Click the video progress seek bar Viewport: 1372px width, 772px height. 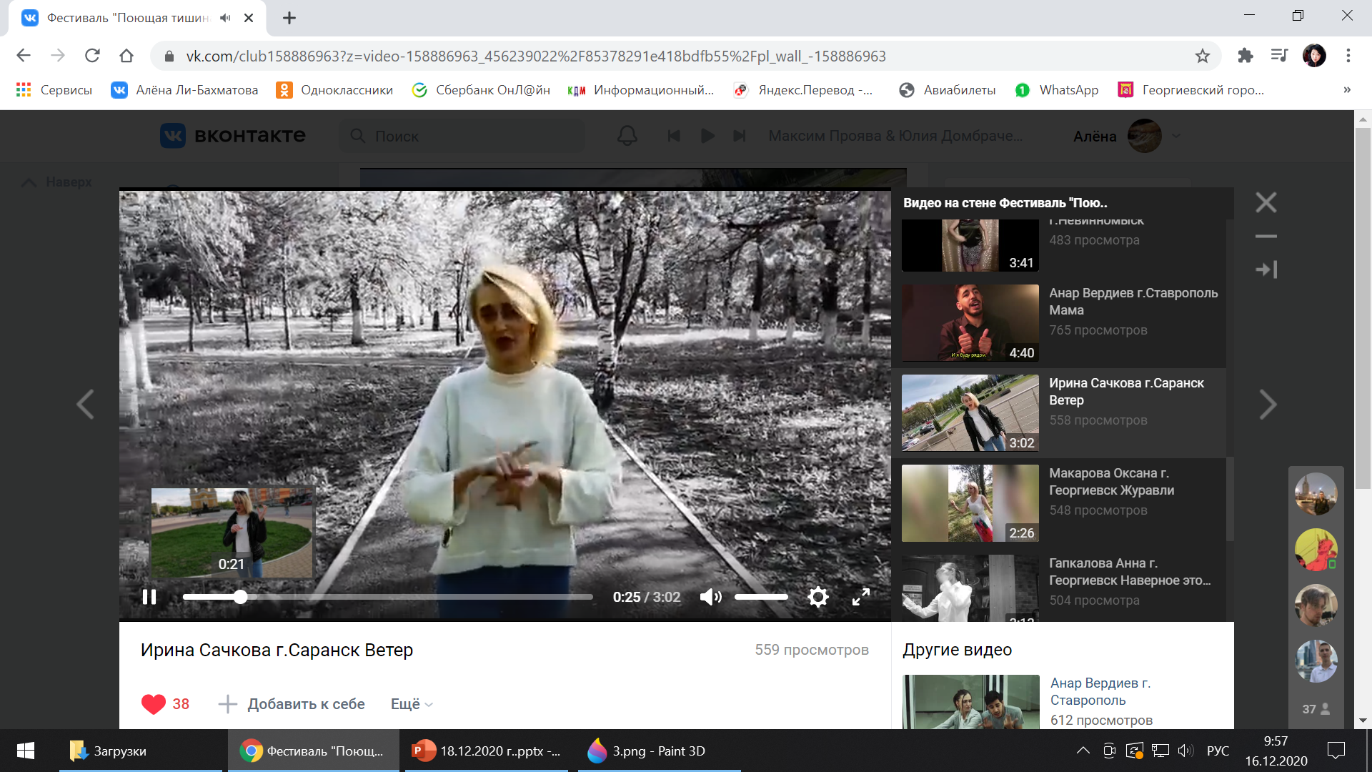387,597
